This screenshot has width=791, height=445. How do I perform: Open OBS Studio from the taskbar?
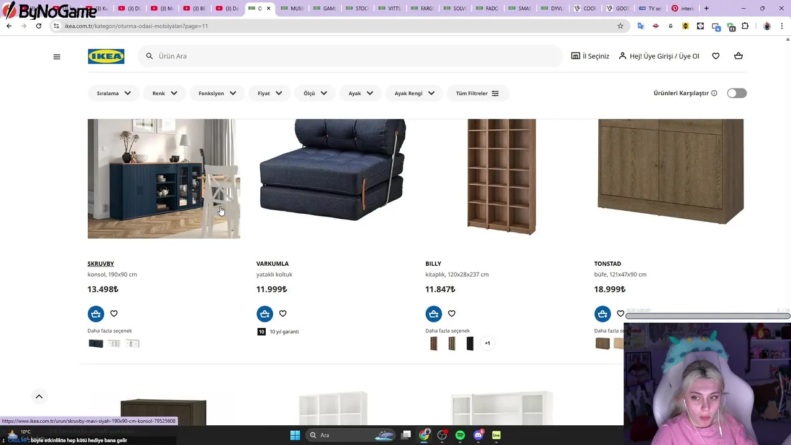pyautogui.click(x=442, y=435)
